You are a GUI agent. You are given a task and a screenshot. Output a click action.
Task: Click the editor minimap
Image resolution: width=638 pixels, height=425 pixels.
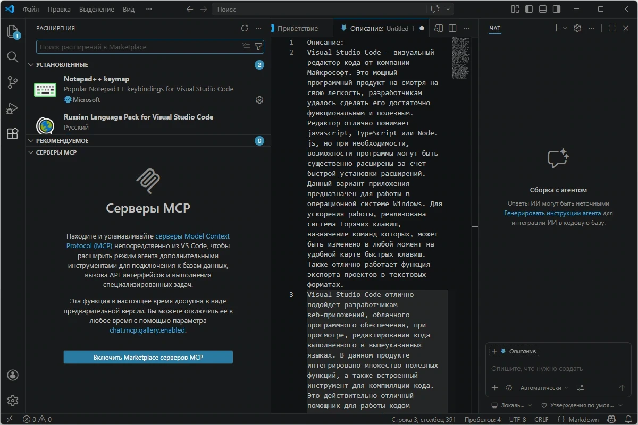point(460,58)
